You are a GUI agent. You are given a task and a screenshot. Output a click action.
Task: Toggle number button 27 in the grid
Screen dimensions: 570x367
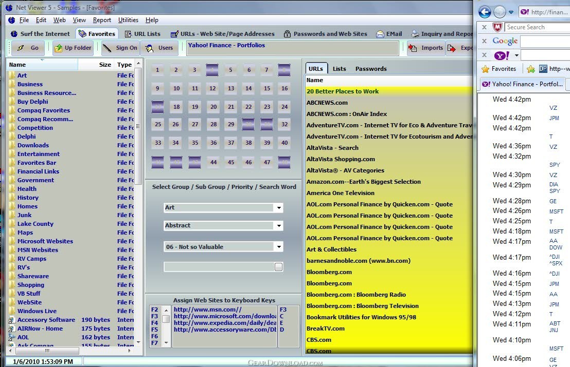195,124
